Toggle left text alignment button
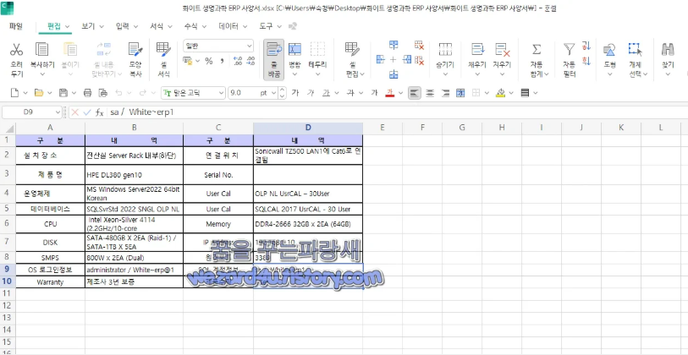Screen dimensions: 688x355 tap(415, 93)
